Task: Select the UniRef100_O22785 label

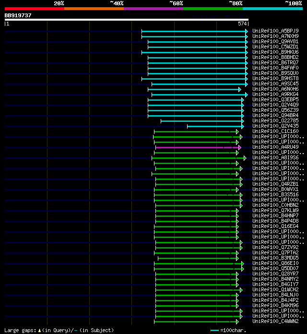Action: (275, 121)
